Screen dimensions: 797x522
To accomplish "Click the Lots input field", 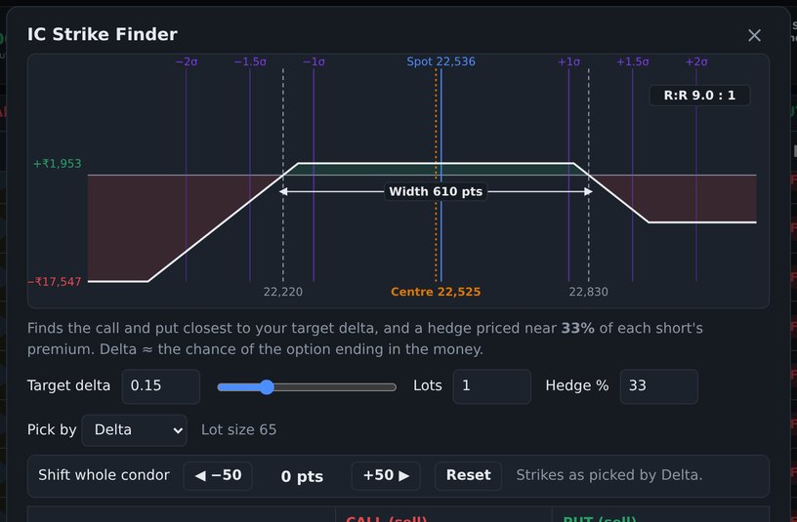I will tap(491, 386).
